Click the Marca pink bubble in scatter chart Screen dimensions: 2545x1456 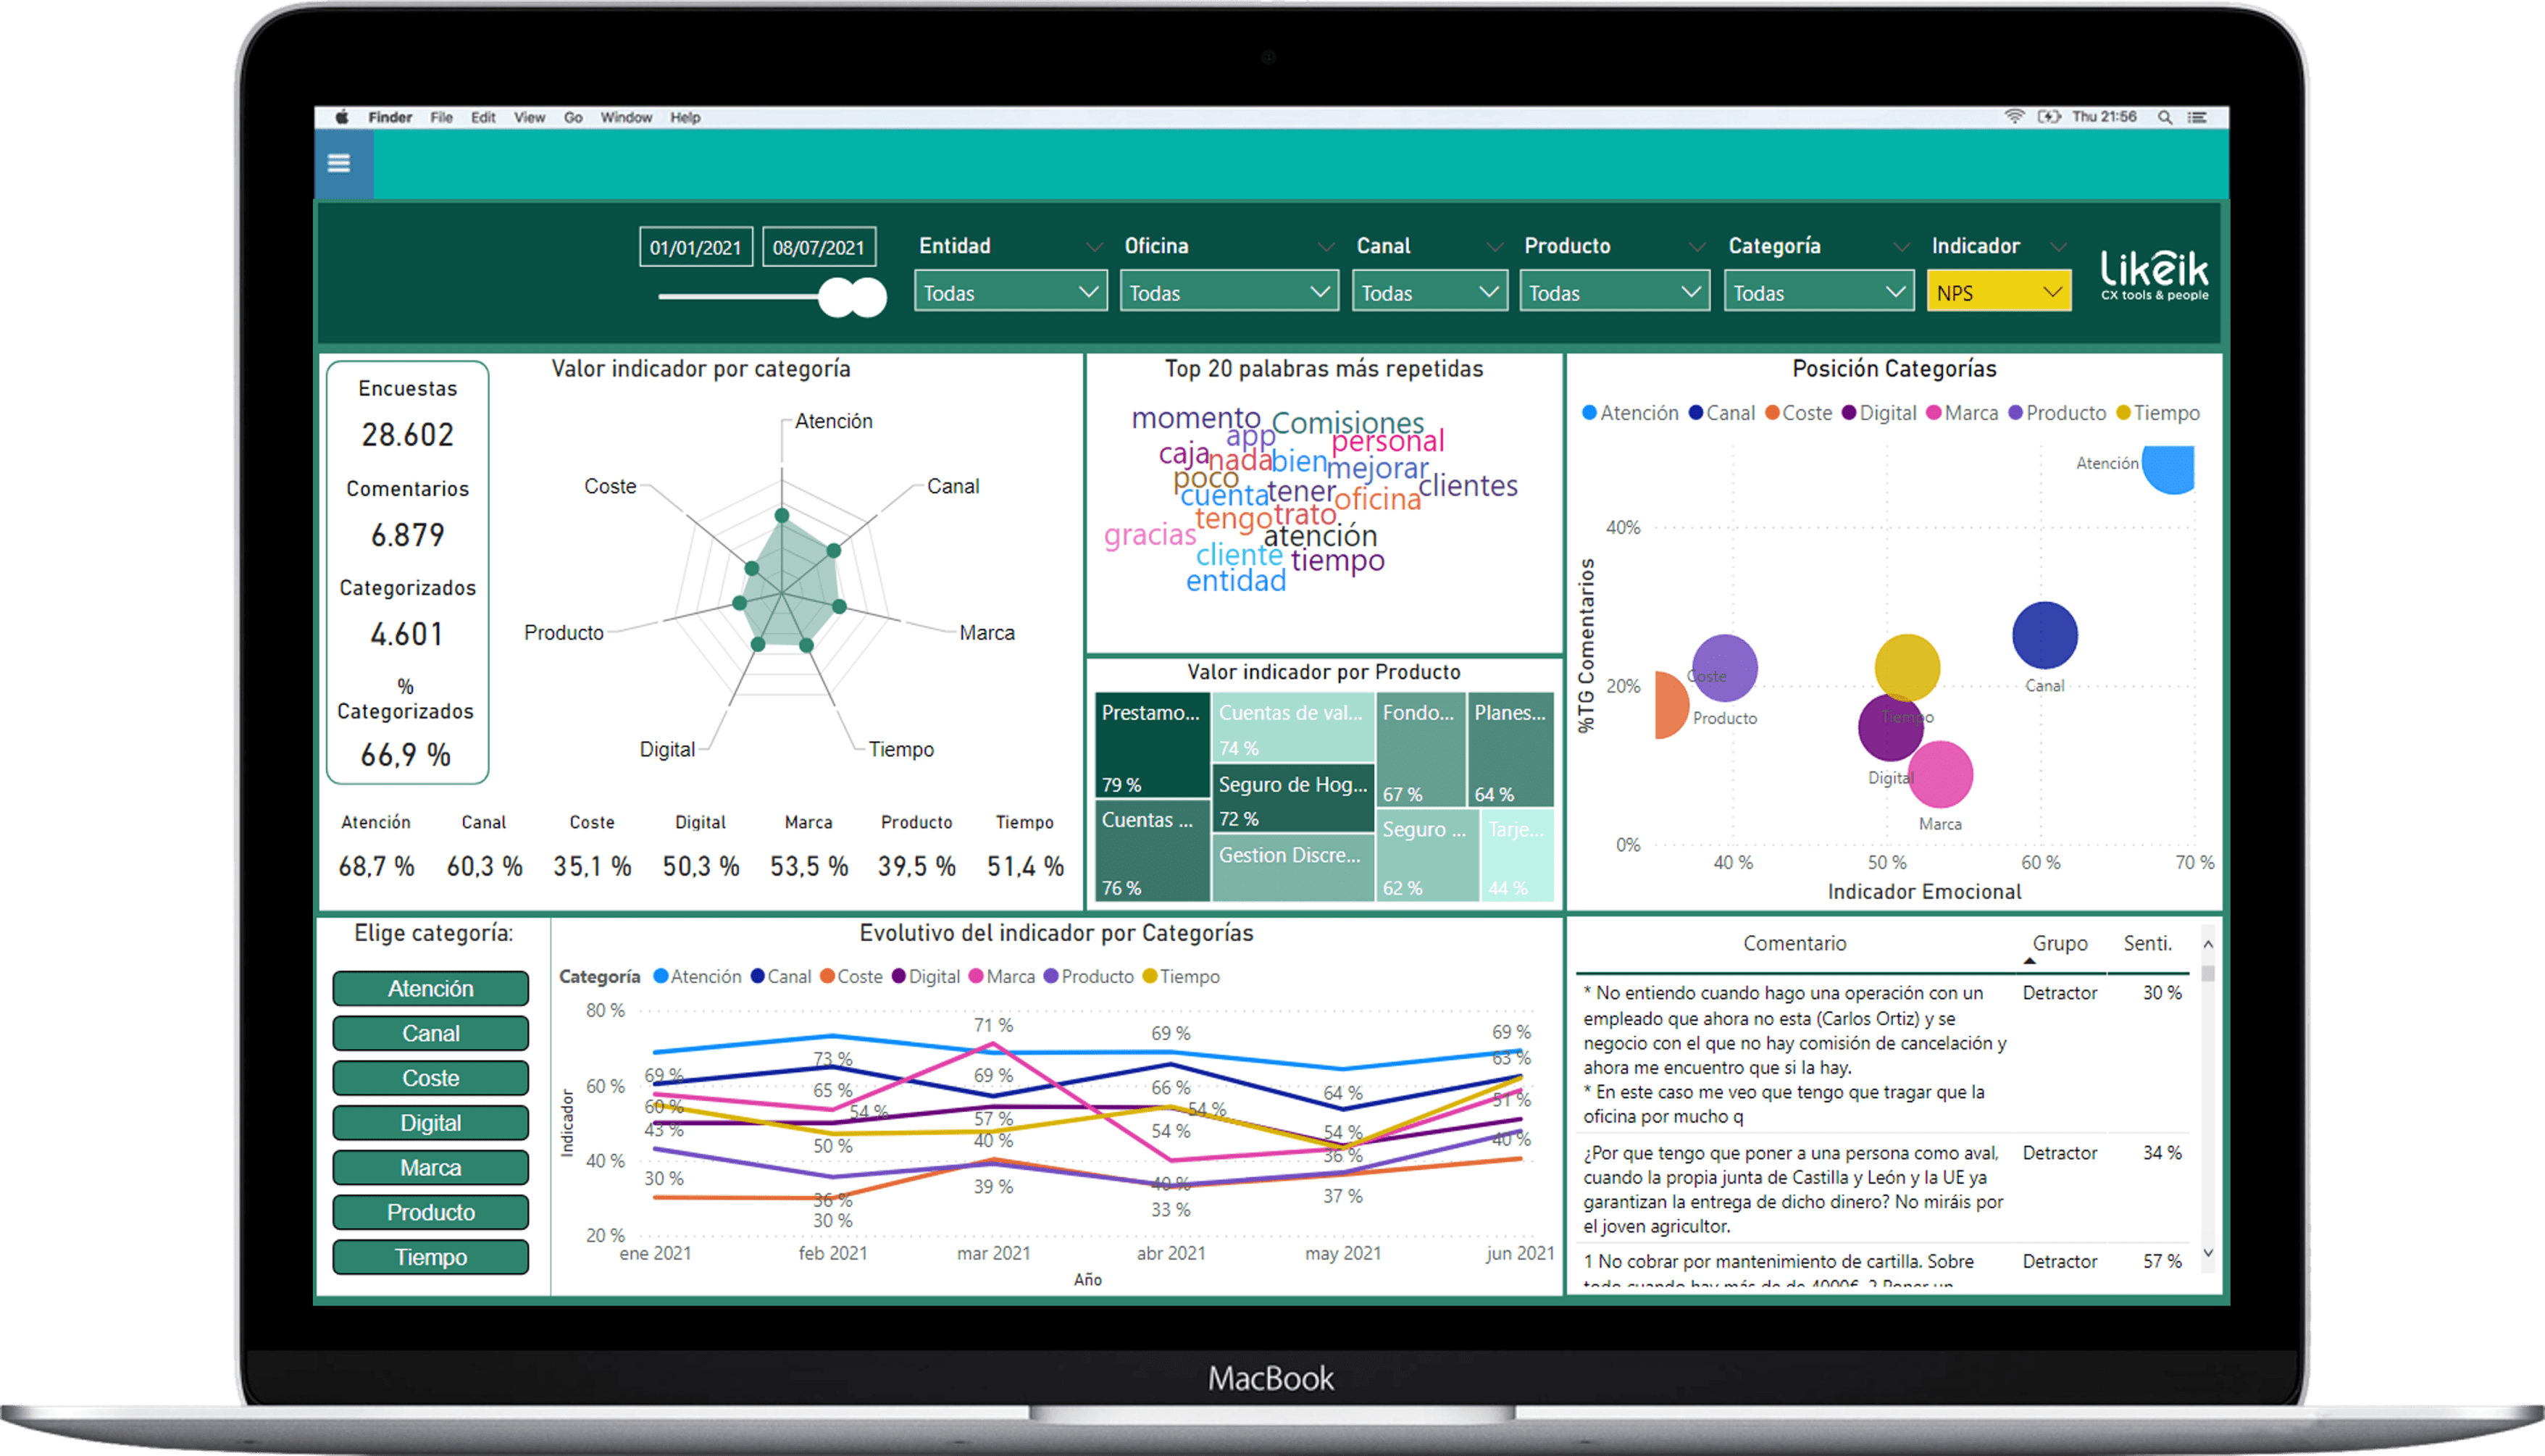(1941, 774)
